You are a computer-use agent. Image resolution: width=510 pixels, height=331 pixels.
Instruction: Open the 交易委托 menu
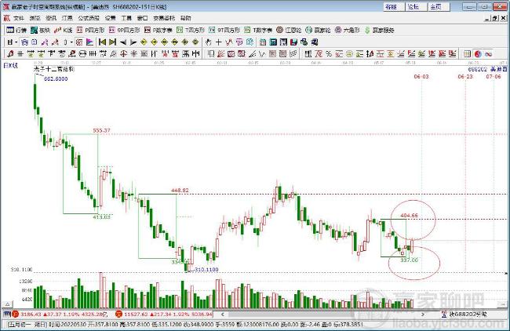click(x=164, y=18)
